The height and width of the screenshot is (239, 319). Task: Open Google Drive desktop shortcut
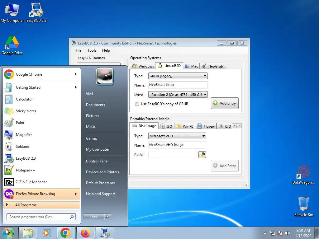12,45
